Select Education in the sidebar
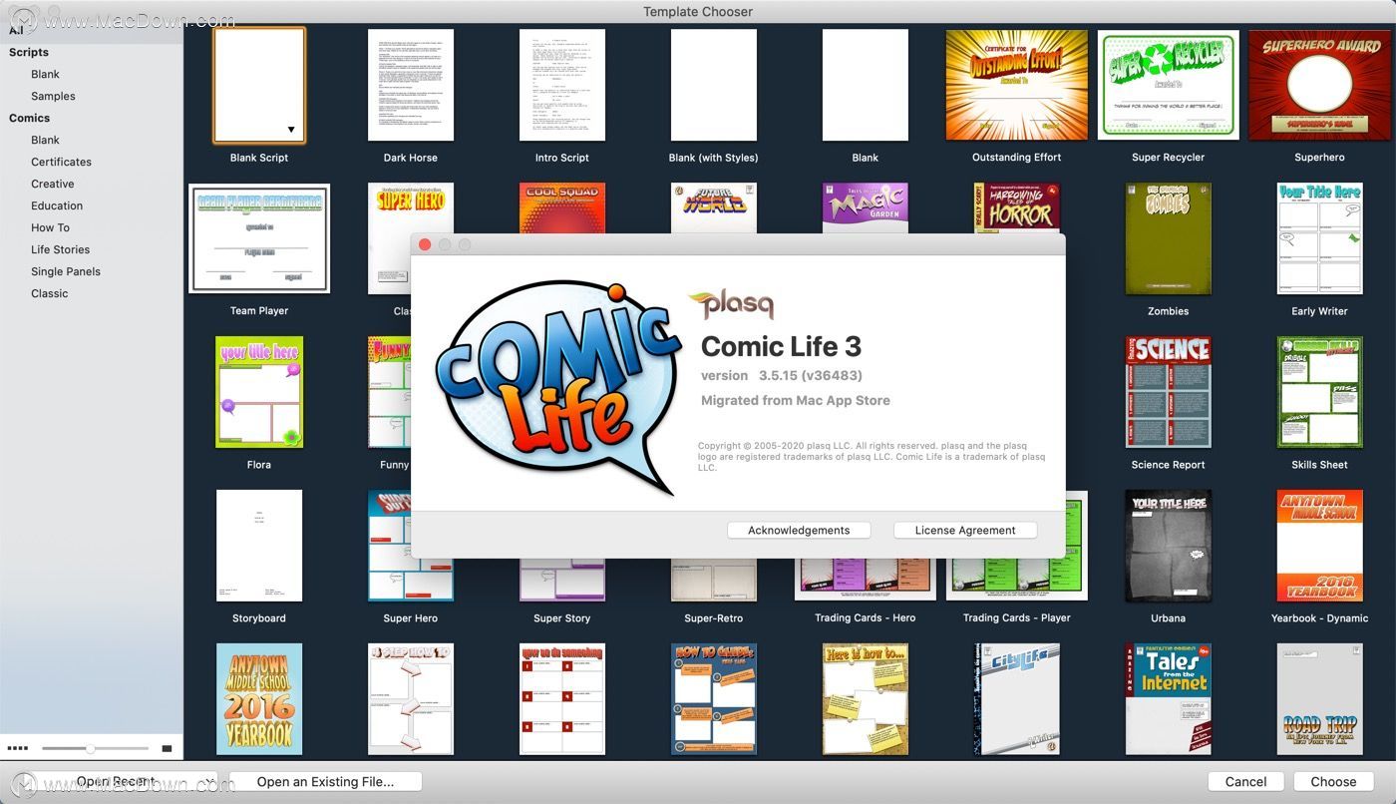This screenshot has width=1396, height=804. pyautogui.click(x=57, y=205)
